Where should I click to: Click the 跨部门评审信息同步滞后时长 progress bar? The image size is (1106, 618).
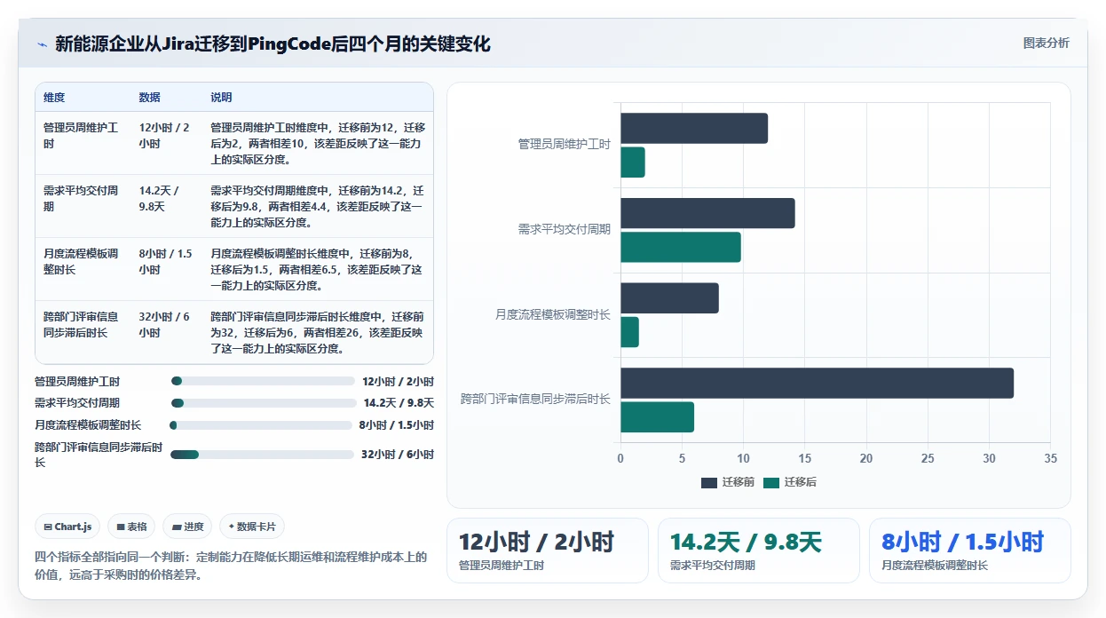(262, 455)
